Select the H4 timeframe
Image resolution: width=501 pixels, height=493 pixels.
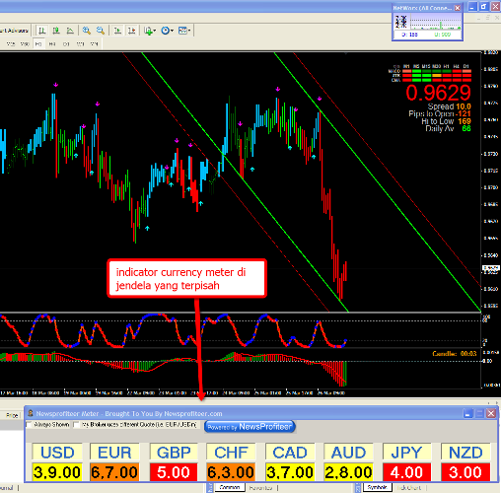[x=52, y=44]
